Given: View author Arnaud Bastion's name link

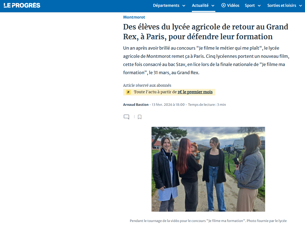Looking at the screenshot, I should (x=136, y=105).
